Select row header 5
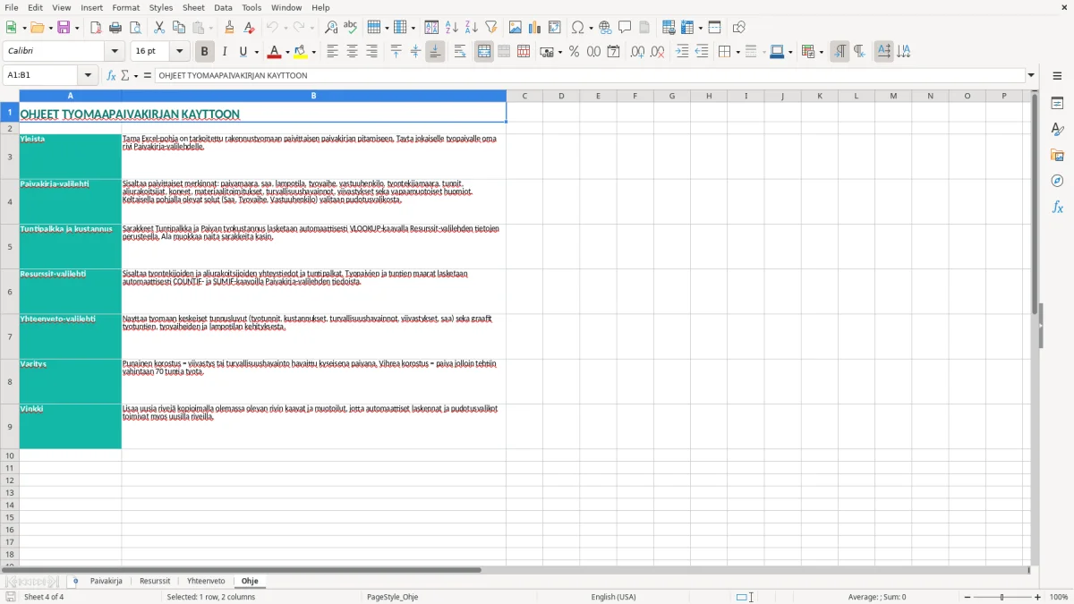 tap(10, 247)
